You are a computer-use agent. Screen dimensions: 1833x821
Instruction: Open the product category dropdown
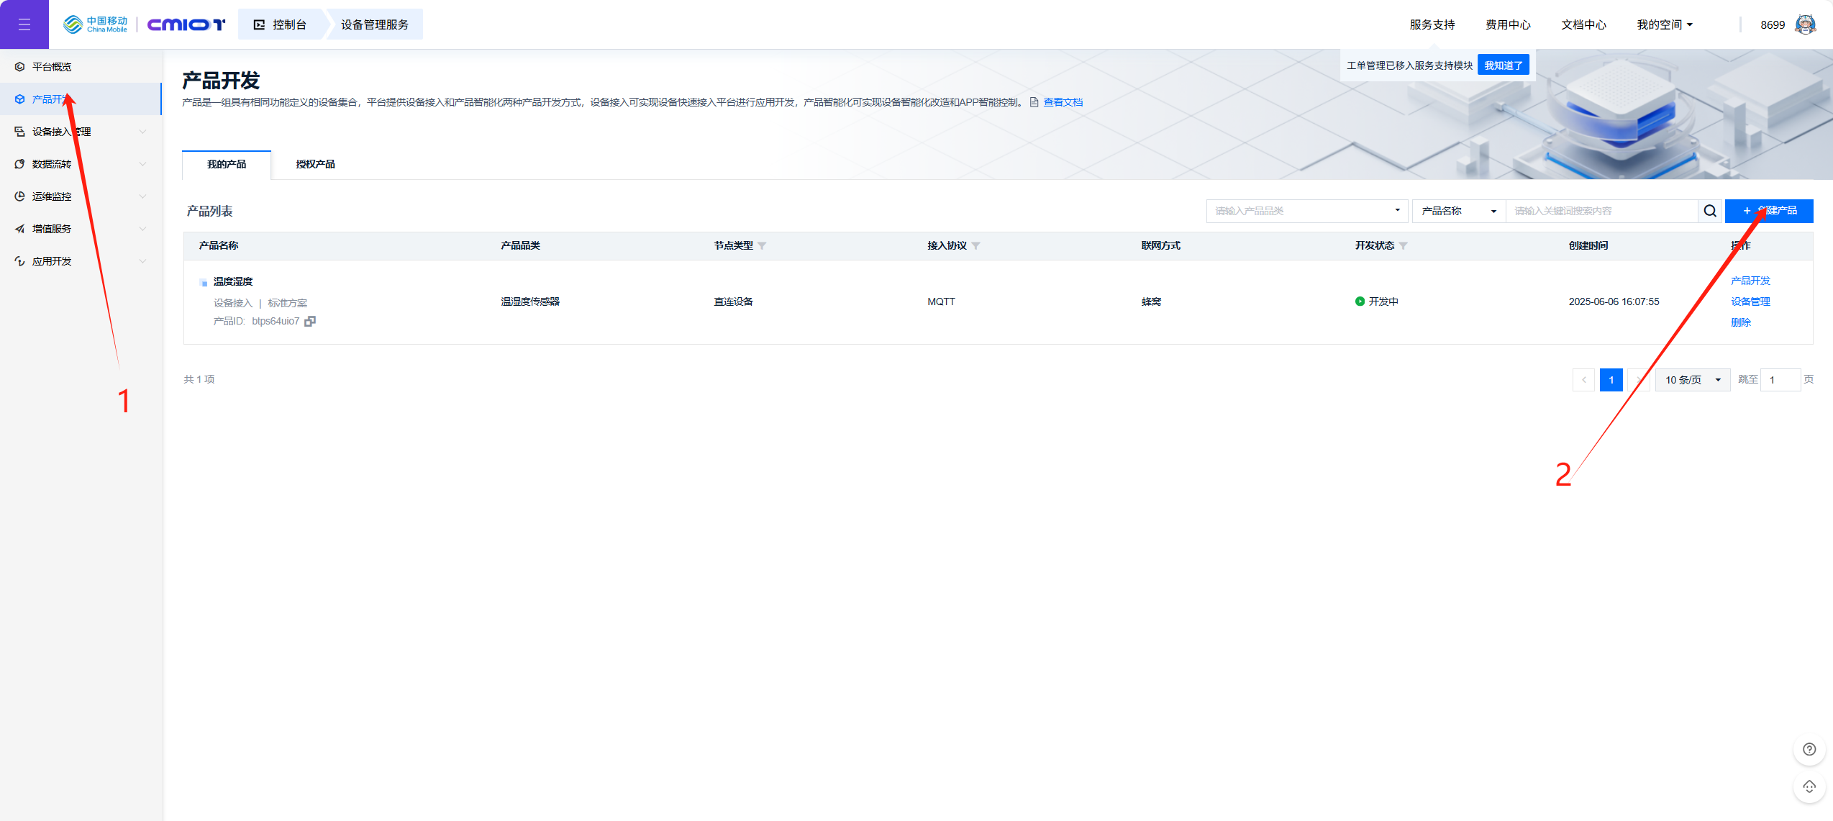pos(1306,211)
